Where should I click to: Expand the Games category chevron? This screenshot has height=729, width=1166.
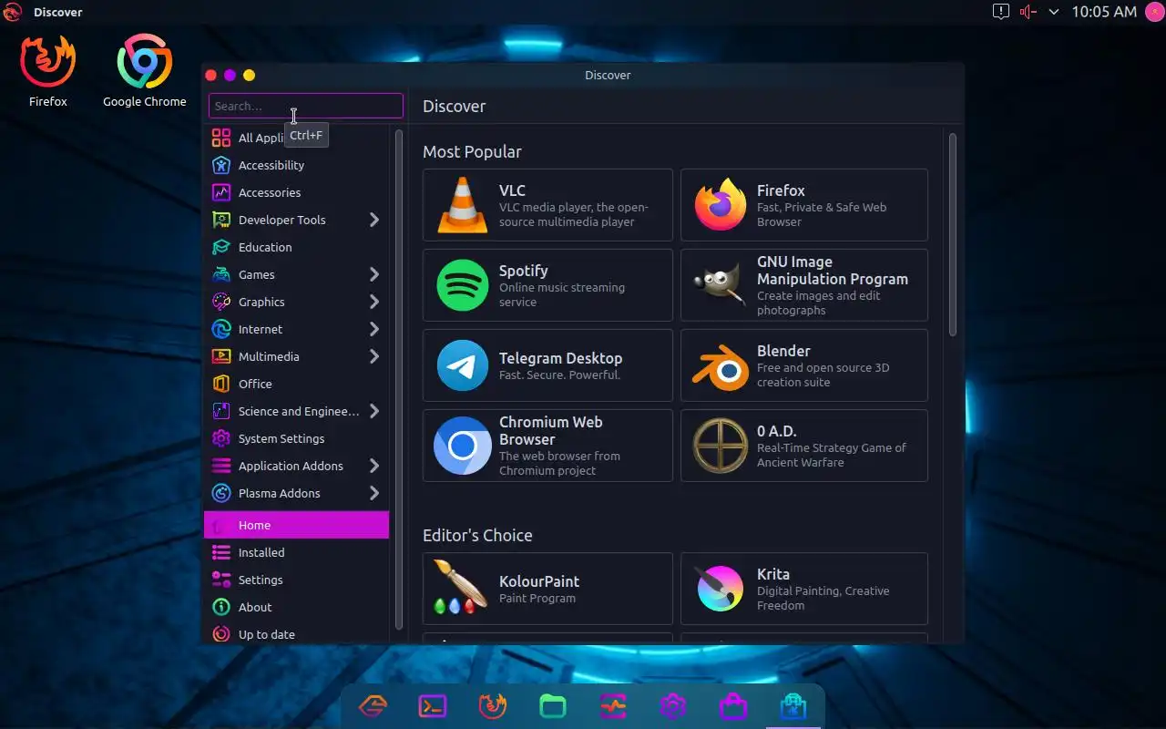coord(374,274)
